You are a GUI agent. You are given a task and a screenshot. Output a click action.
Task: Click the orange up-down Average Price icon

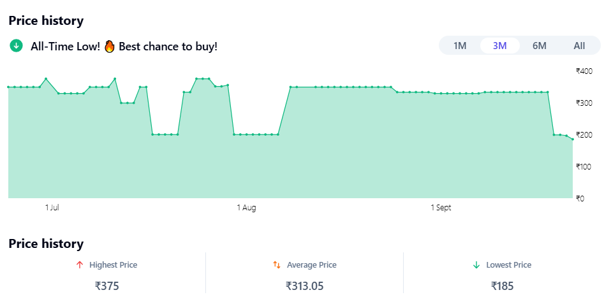click(x=277, y=265)
